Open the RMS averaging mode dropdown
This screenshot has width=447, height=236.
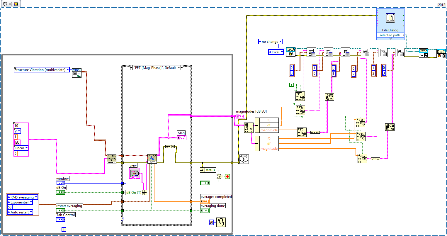36,197
